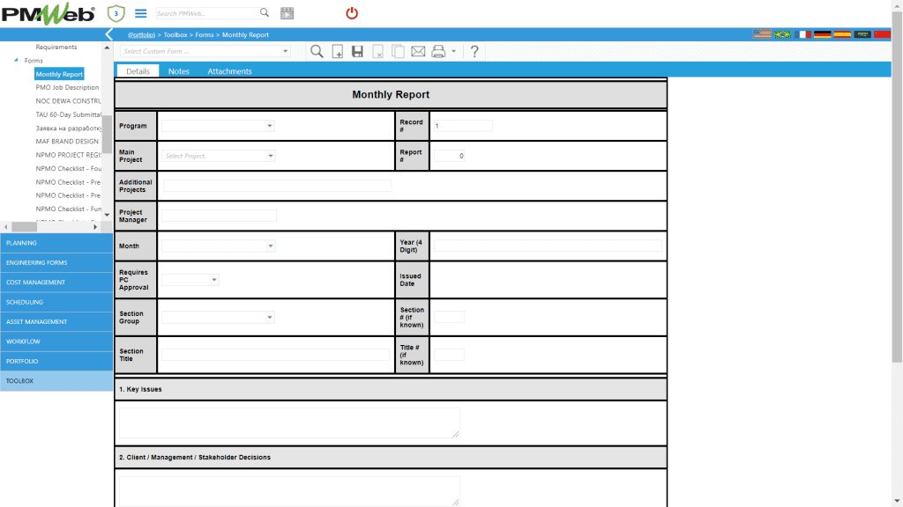Click the Project Manager input field
The image size is (903, 507).
(219, 216)
